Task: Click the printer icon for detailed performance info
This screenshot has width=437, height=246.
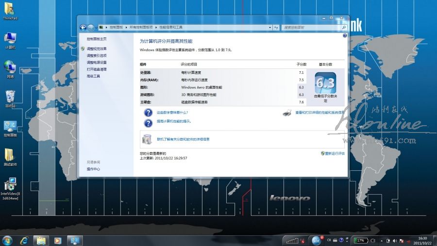Action: coord(287,113)
